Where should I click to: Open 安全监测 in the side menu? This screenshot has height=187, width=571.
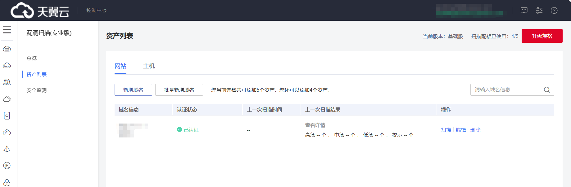pyautogui.click(x=37, y=90)
